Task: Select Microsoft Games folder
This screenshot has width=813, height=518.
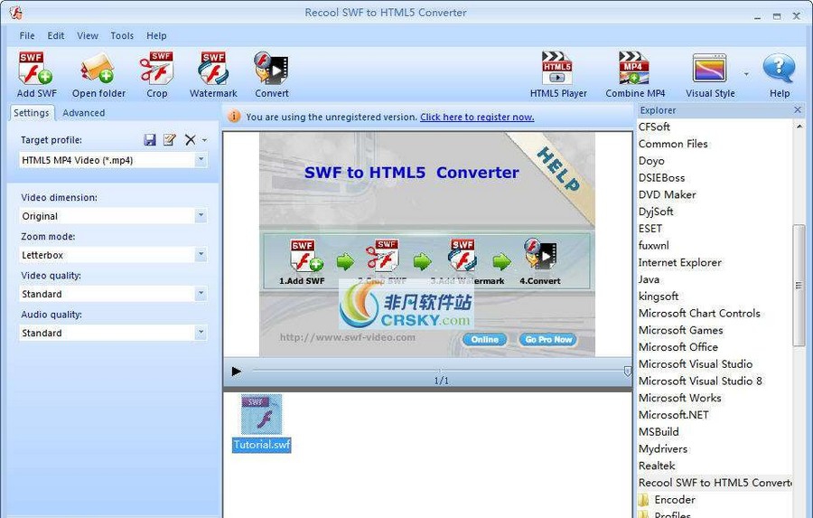Action: point(680,330)
